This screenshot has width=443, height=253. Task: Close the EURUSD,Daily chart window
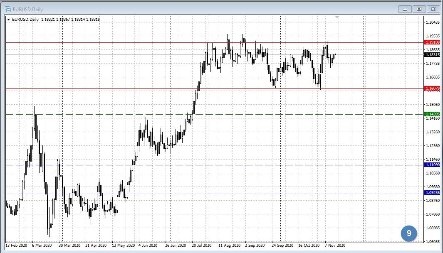433,9
